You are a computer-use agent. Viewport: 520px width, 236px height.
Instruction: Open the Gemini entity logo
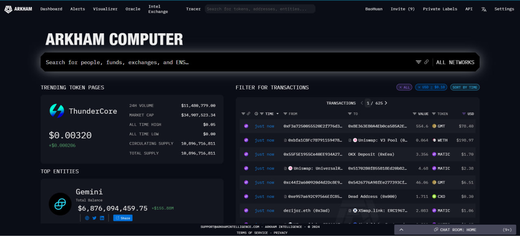[x=60, y=204]
